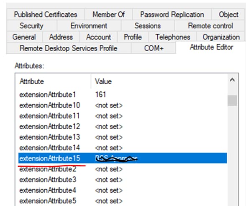This screenshot has width=246, height=206.
Task: Open the Published Certificates tab
Action: [x=46, y=15]
